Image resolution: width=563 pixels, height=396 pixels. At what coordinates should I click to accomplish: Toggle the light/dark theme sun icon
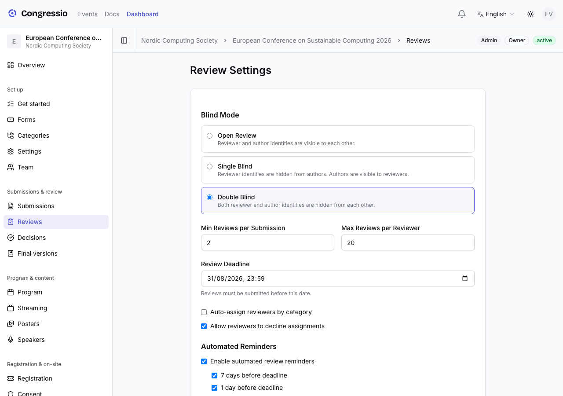(530, 14)
